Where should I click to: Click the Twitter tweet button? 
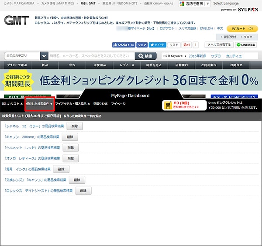157,45
